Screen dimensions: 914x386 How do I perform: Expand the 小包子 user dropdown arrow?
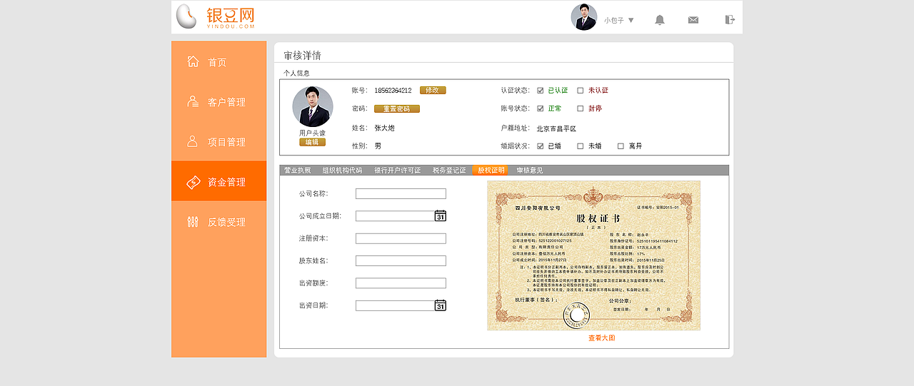(x=631, y=20)
